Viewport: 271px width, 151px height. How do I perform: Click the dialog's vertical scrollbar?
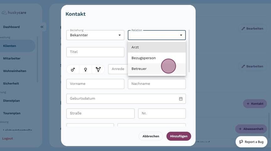(x=189, y=51)
